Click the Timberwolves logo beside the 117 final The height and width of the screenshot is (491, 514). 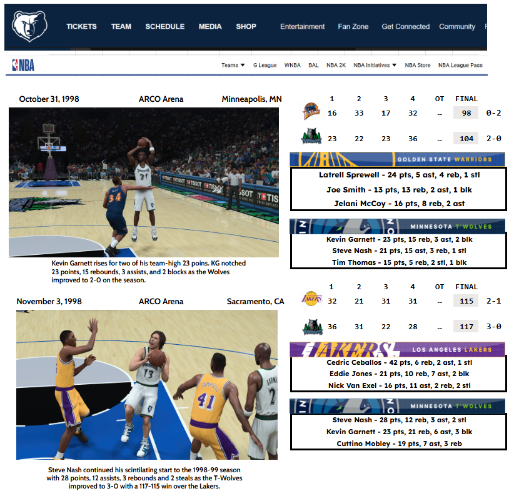(x=313, y=327)
